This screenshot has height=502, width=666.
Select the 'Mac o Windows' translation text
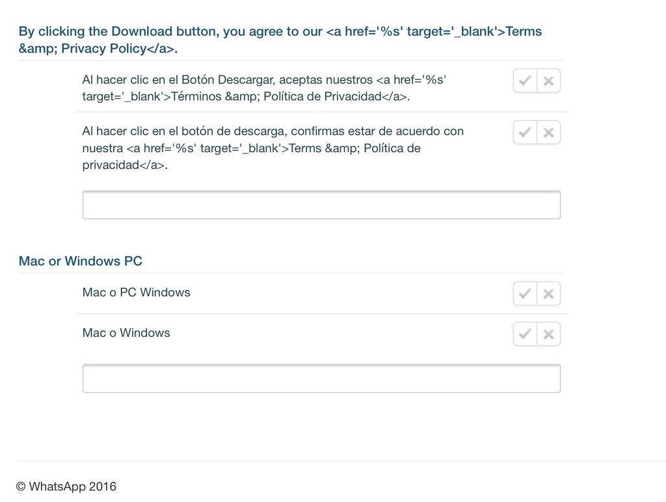click(126, 333)
